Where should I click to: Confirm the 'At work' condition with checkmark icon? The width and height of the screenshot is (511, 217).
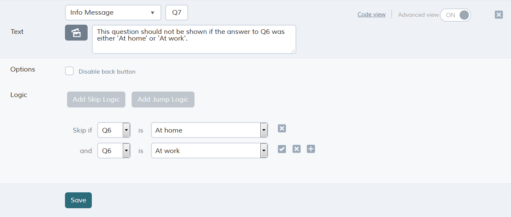tap(282, 149)
